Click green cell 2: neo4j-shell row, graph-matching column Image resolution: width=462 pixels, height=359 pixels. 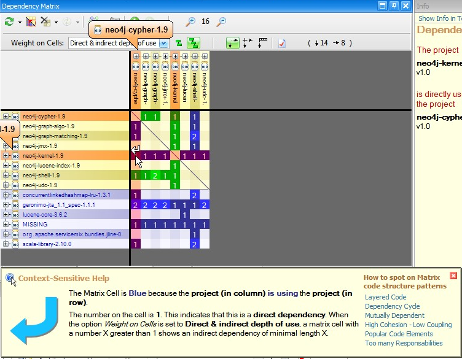click(155, 176)
